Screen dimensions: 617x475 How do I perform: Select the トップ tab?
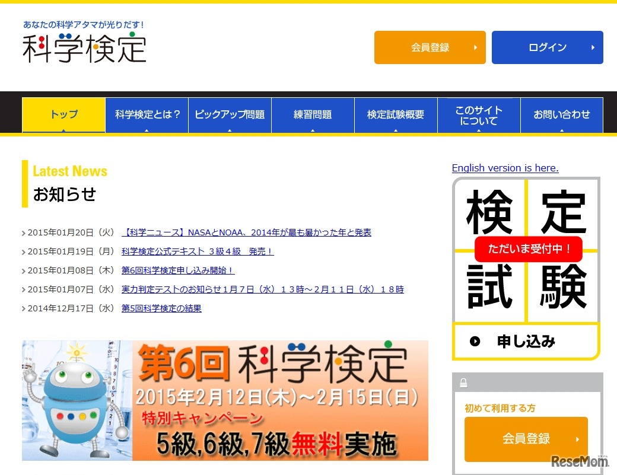(63, 115)
